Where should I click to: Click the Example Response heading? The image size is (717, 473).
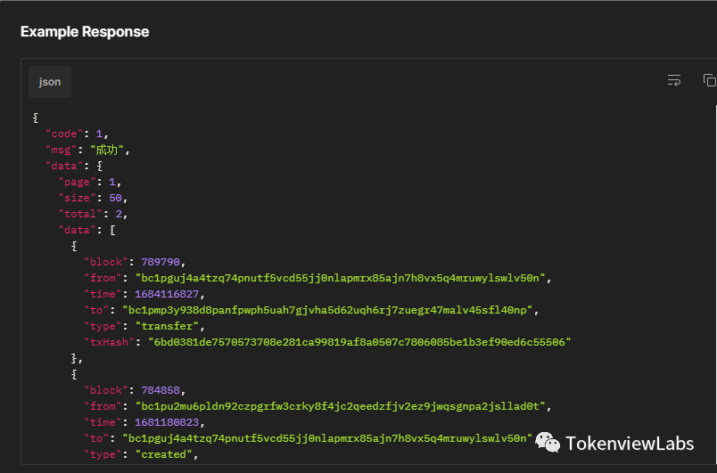(85, 31)
